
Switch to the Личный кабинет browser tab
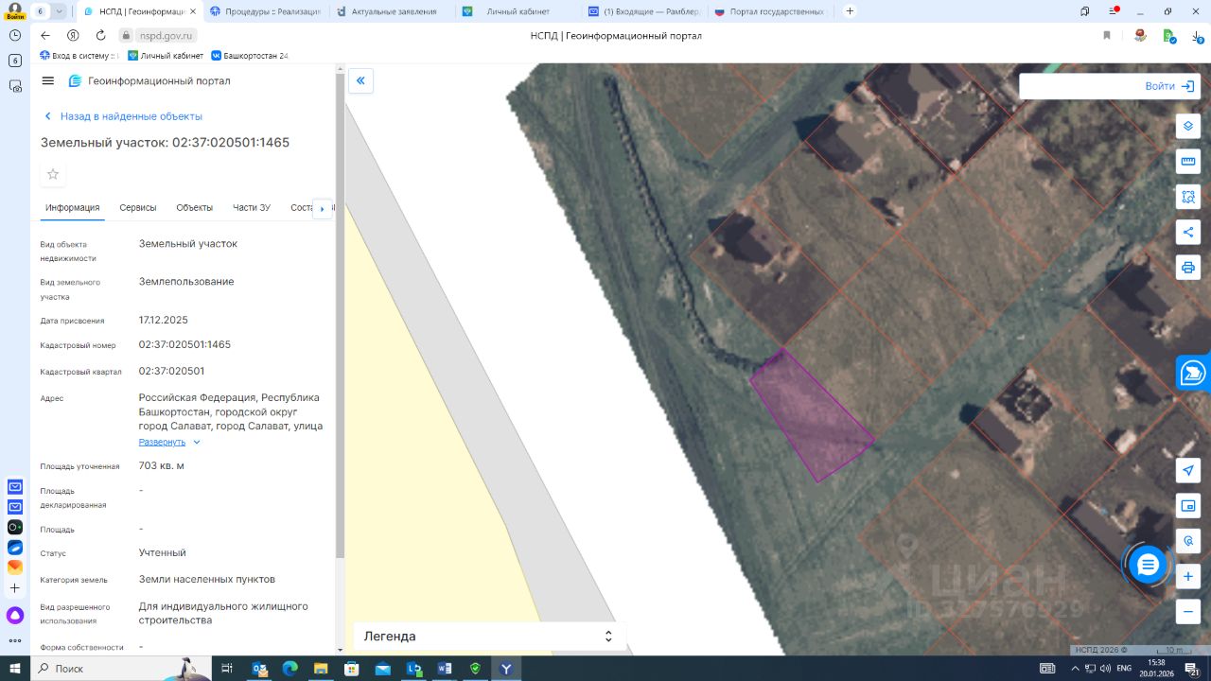coord(518,11)
